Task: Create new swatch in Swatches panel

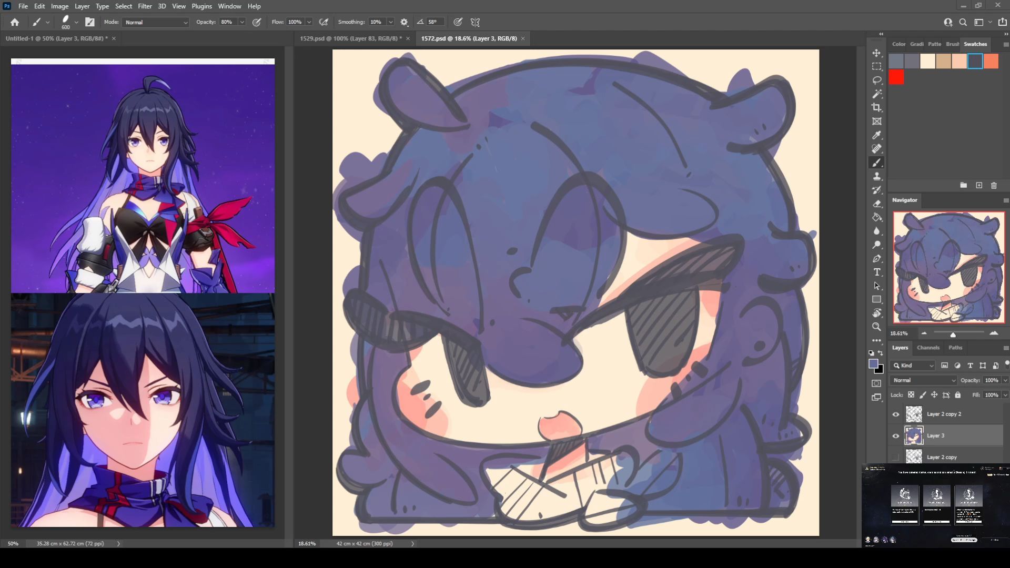Action: (x=979, y=185)
